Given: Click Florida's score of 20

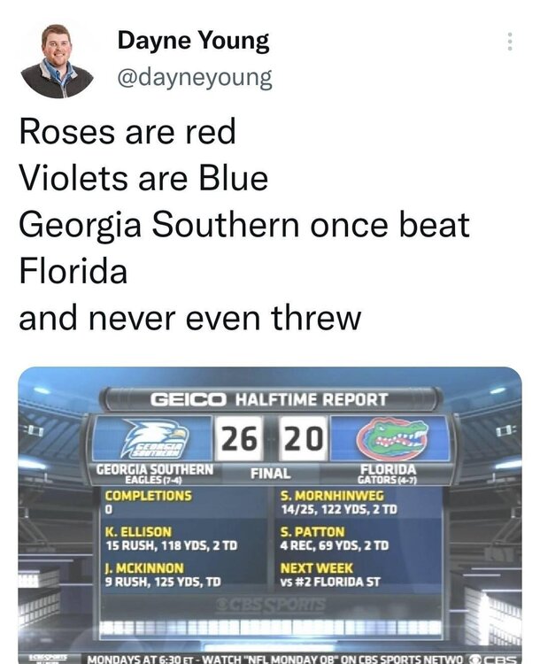Looking at the screenshot, I should coord(305,439).
